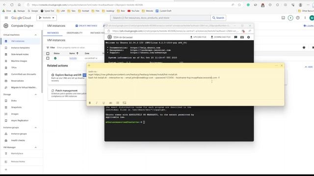Image resolution: width=314 pixels, height=176 pixels.
Task: Switch to the Instances tab
Action: tap(53, 33)
